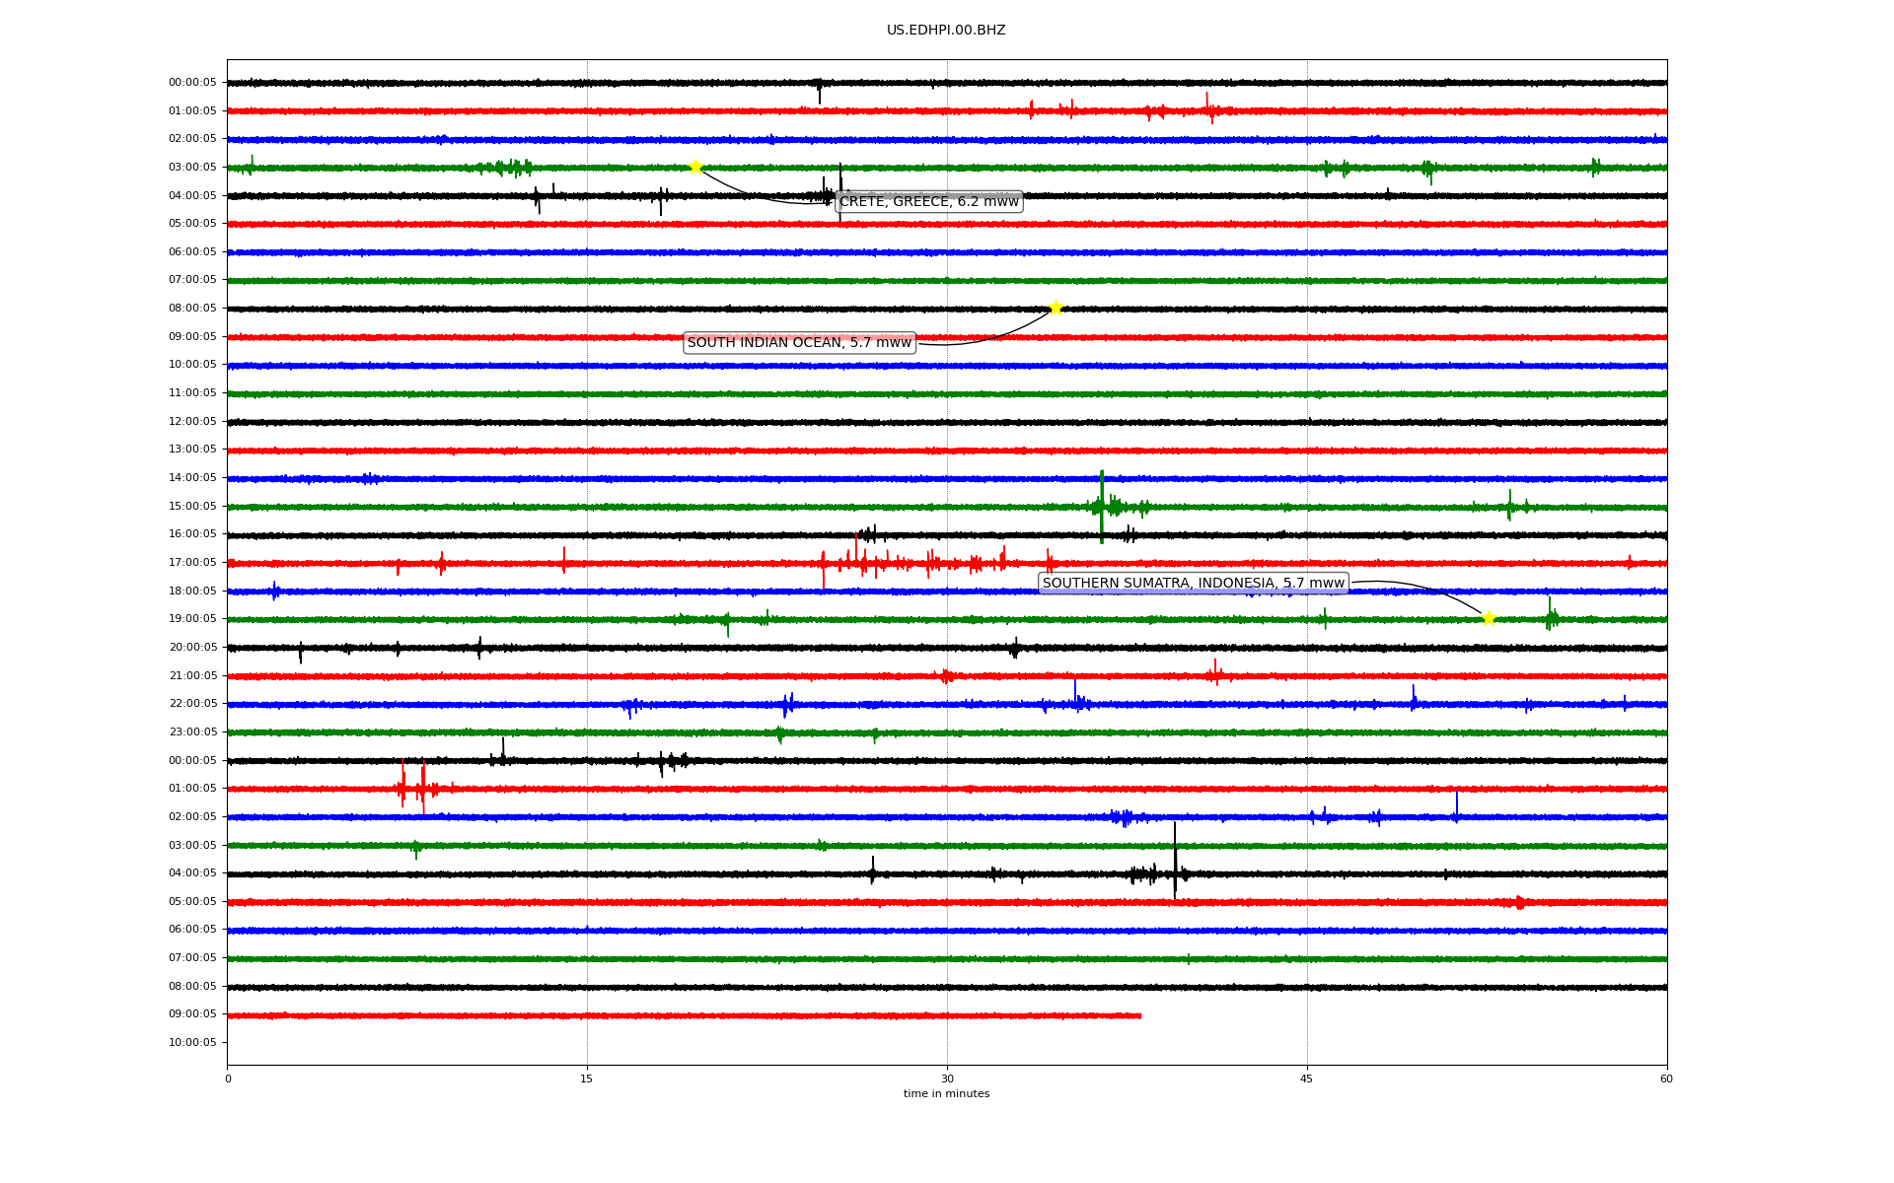This screenshot has height=1183, width=1894.
Task: Click the x-axis tick label 45
Action: (x=1307, y=1079)
